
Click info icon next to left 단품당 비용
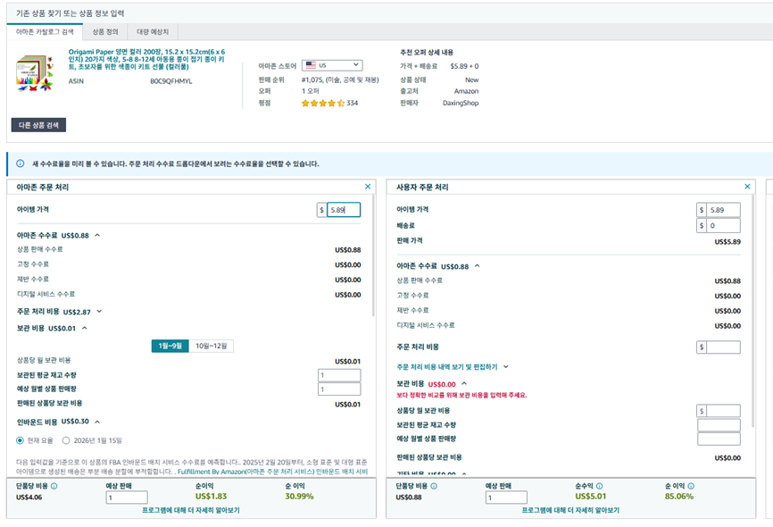pyautogui.click(x=54, y=486)
